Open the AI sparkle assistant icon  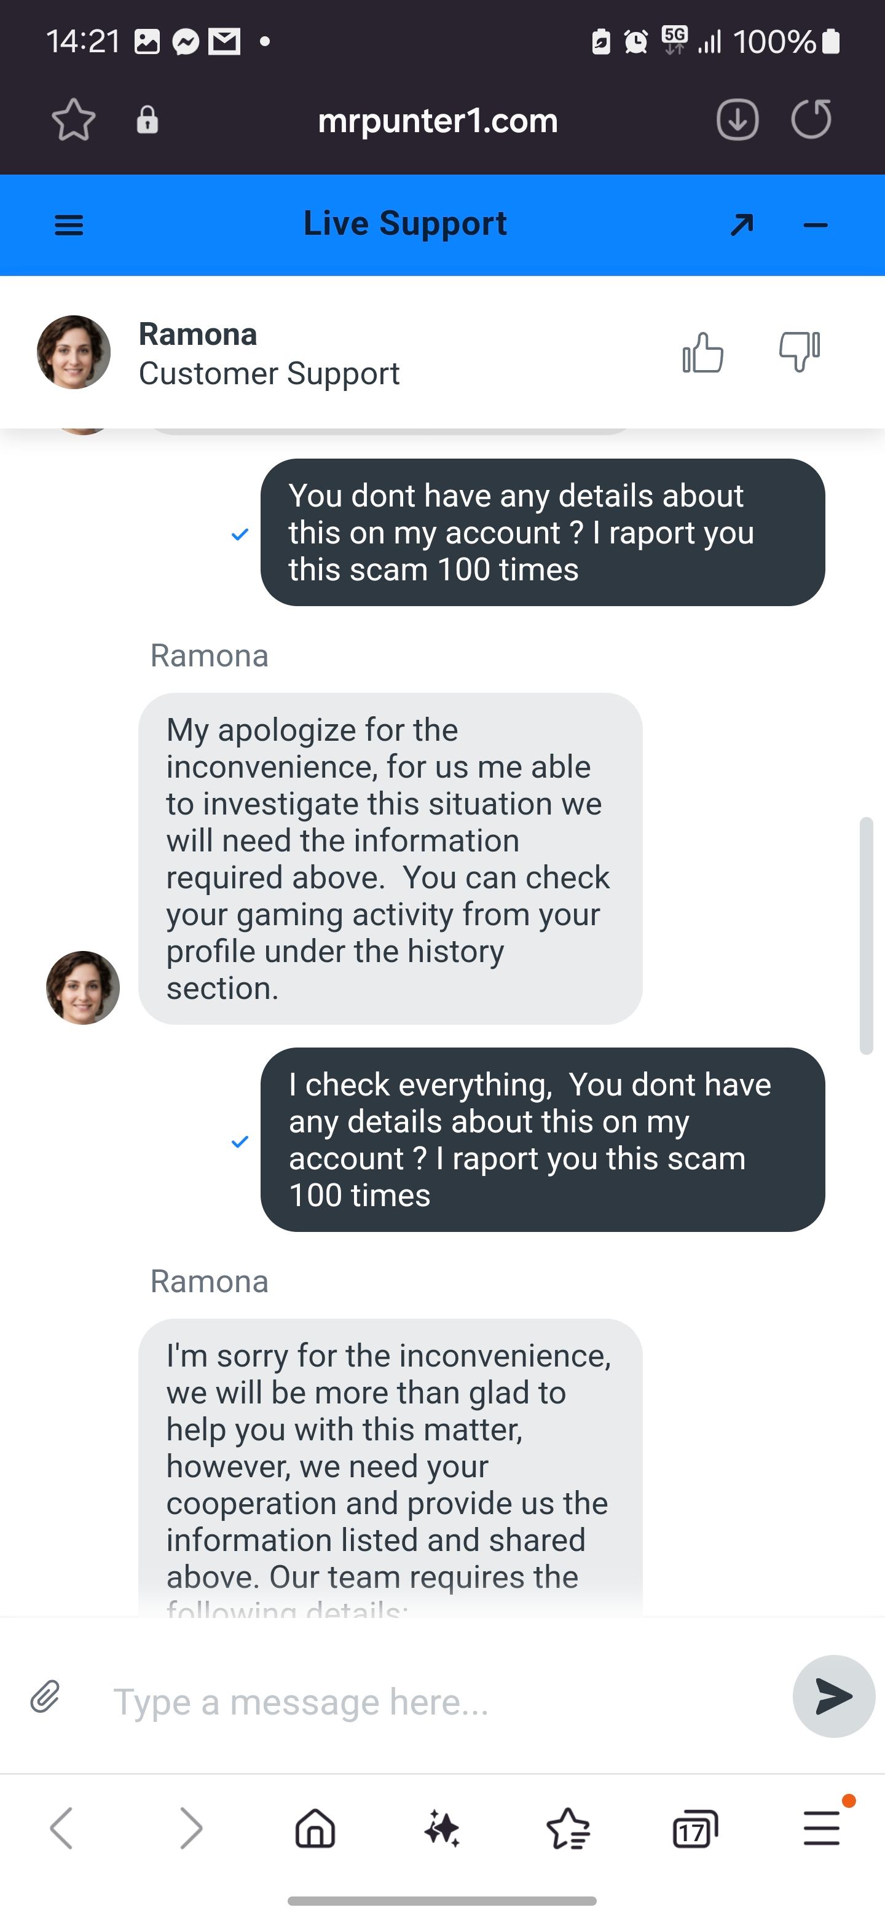click(x=442, y=1828)
